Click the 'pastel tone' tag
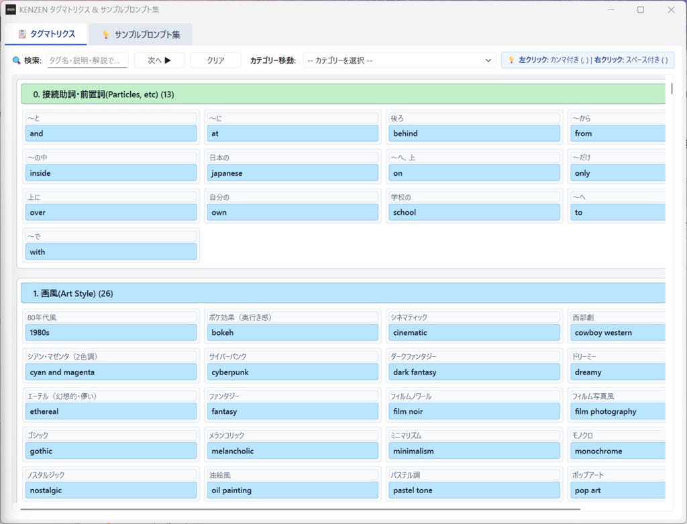Image resolution: width=687 pixels, height=524 pixels. 474,490
